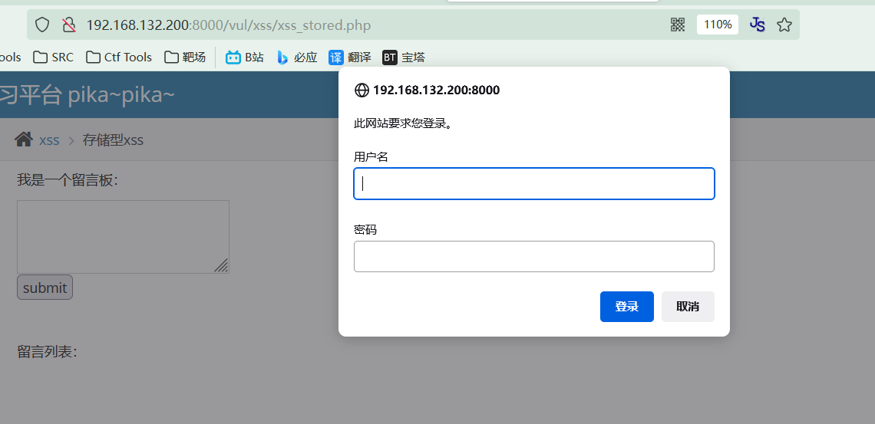This screenshot has width=875, height=424.
Task: Open the 宝塔 BT bookmark
Action: click(x=403, y=58)
